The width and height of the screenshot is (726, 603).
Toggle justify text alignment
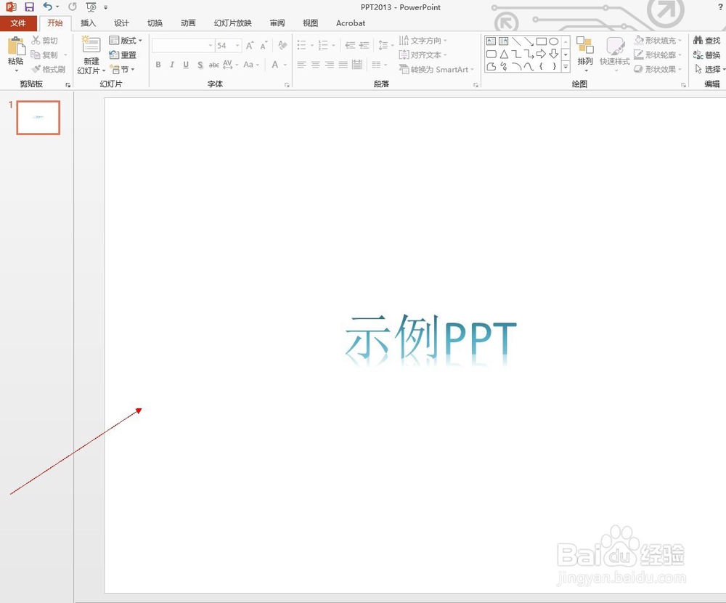click(343, 65)
